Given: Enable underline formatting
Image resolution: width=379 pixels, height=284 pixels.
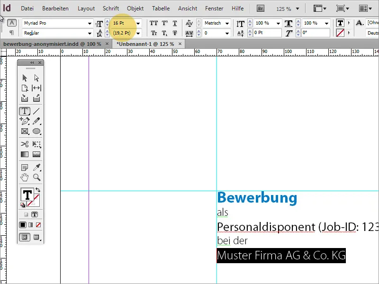Looking at the screenshot, I should click(174, 23).
